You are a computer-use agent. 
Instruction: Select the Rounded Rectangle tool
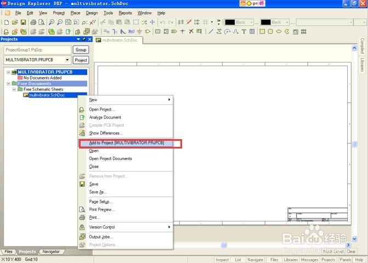(x=270, y=31)
